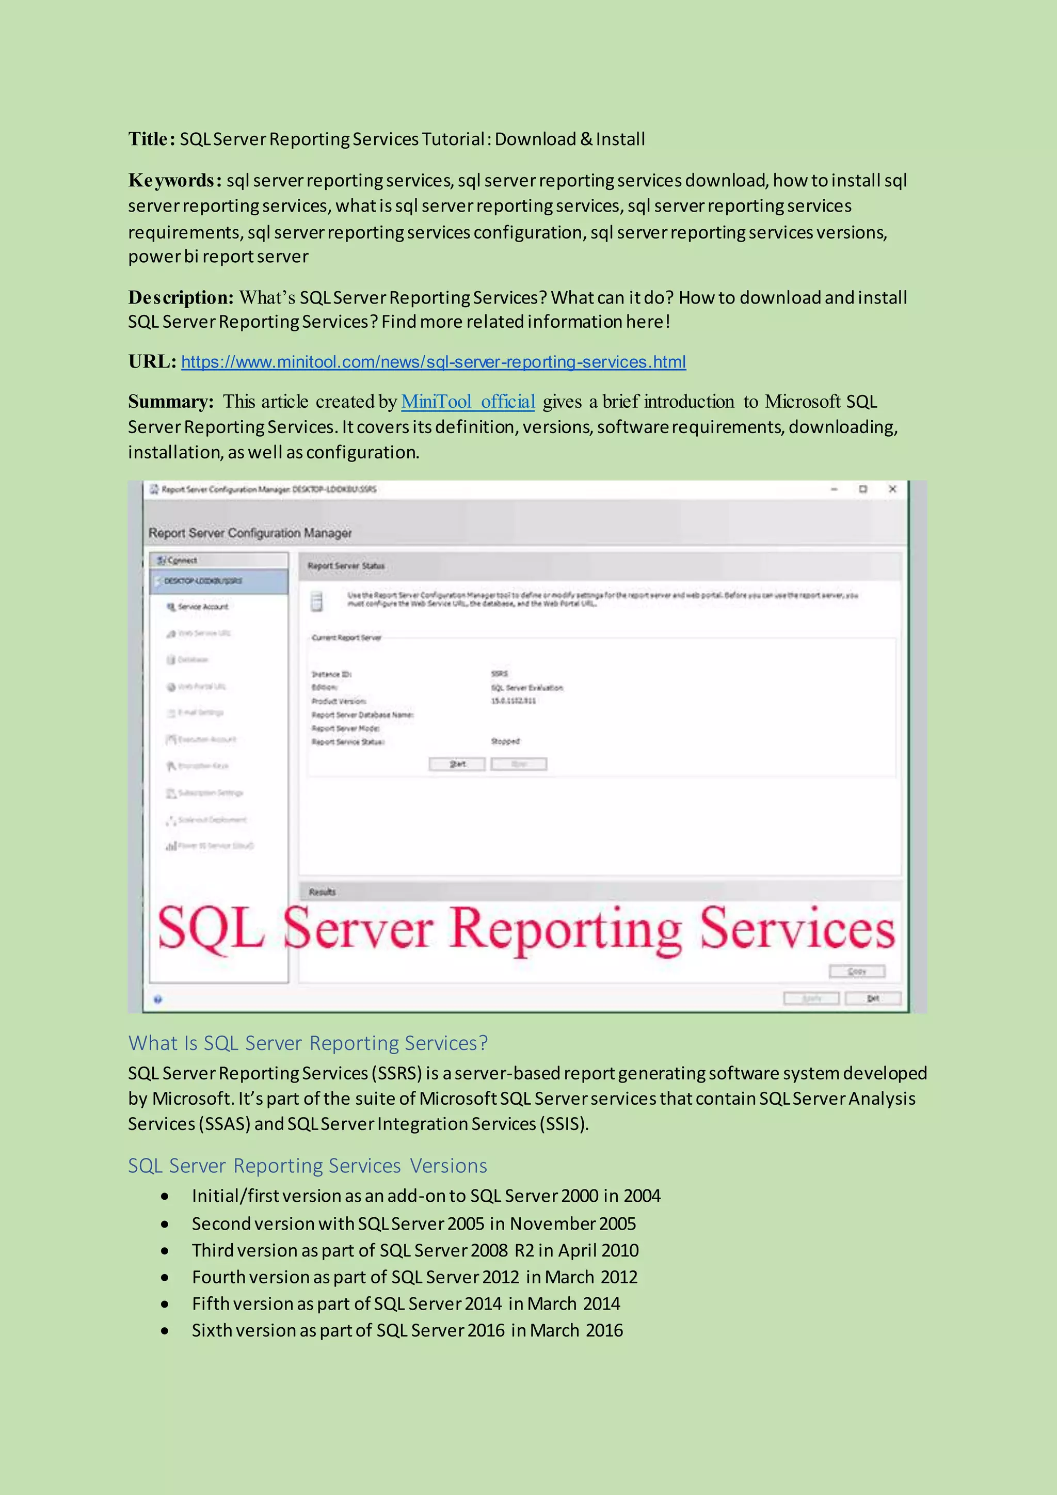Click the 'Fourth version' SQL Server 2012 bullet
Image resolution: width=1057 pixels, height=1495 pixels.
click(x=414, y=1278)
